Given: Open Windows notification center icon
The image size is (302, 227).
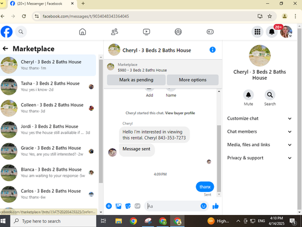Looking at the screenshot, I should 292,221.
